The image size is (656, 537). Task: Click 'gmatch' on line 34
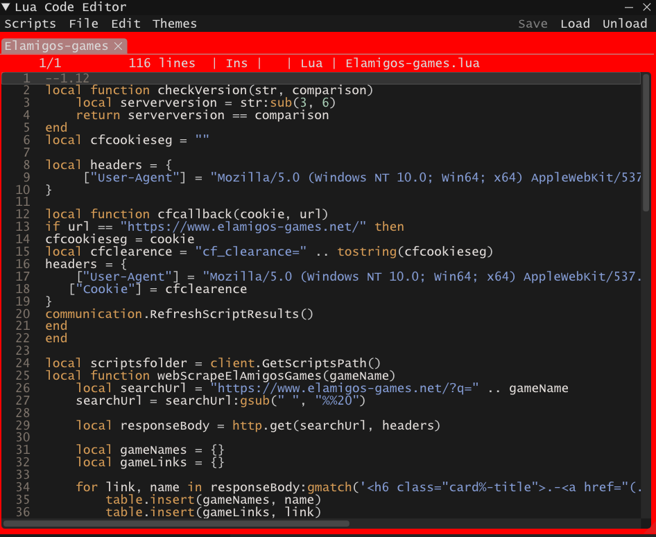pos(329,487)
